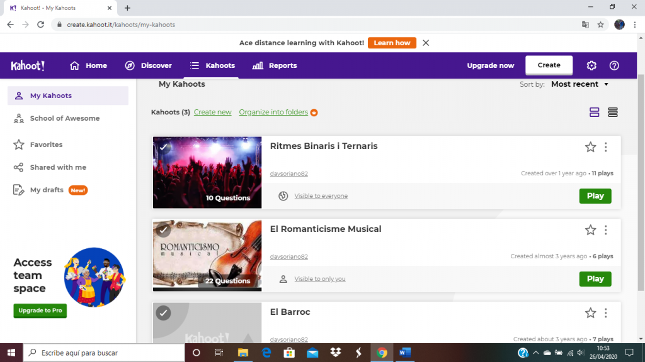Click the help question mark icon
Screen dimensions: 645x362
(x=614, y=65)
